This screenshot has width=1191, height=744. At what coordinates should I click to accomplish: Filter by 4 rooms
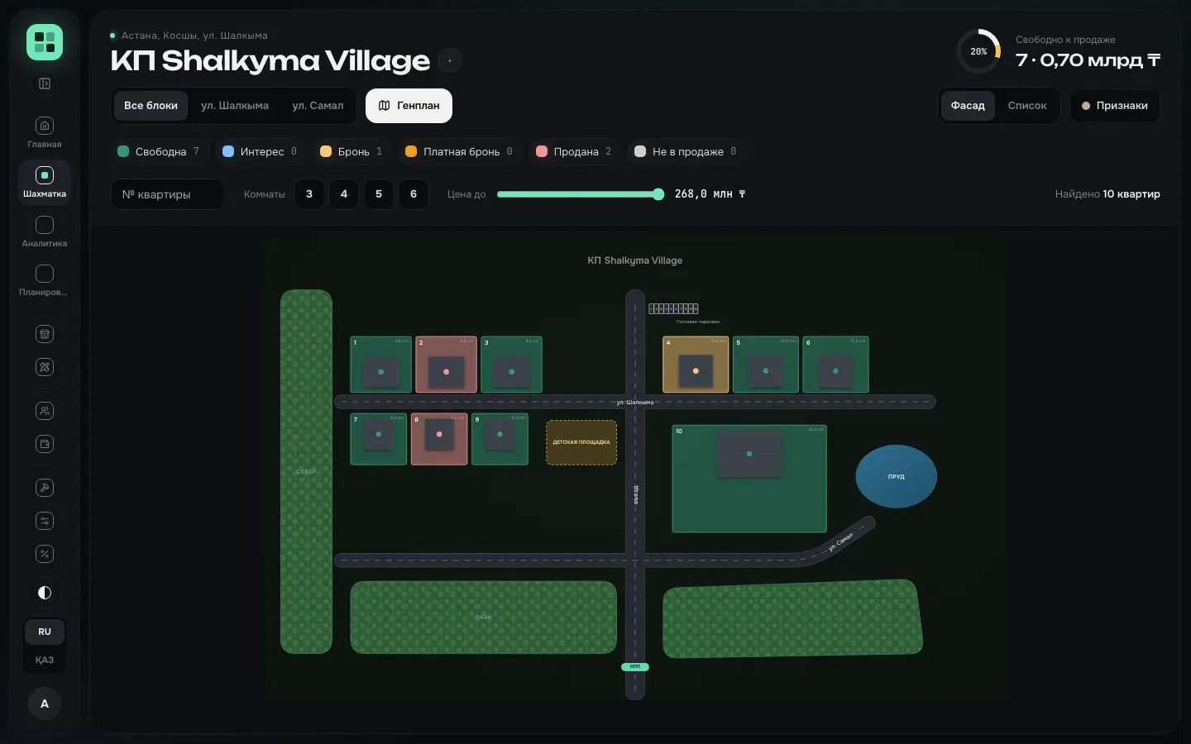coord(344,194)
